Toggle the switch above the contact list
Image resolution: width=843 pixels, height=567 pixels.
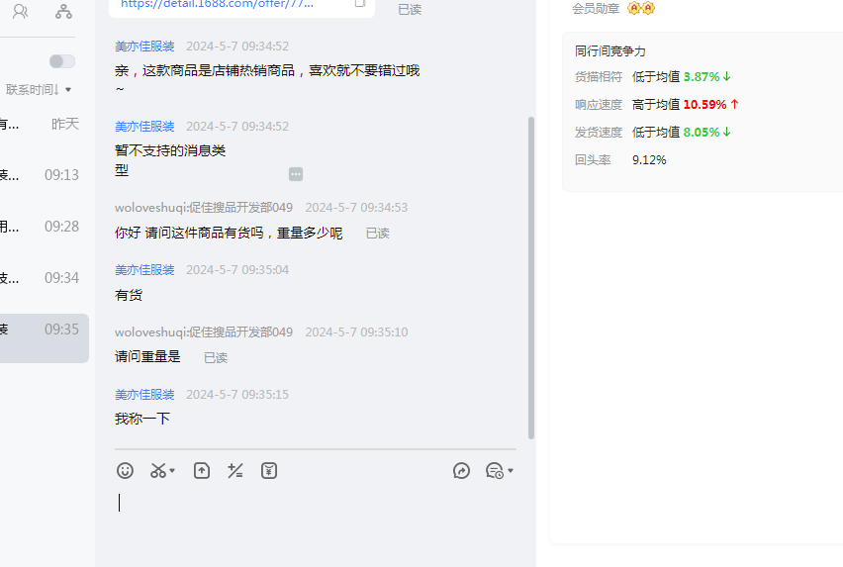coord(61,61)
